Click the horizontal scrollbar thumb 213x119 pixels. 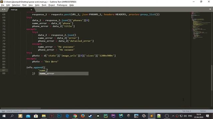(x=21, y=108)
